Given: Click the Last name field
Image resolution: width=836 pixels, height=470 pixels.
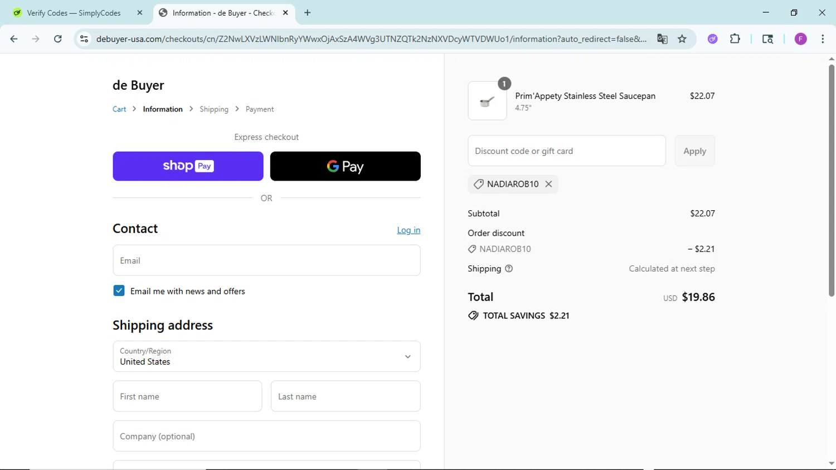Looking at the screenshot, I should pyautogui.click(x=346, y=396).
